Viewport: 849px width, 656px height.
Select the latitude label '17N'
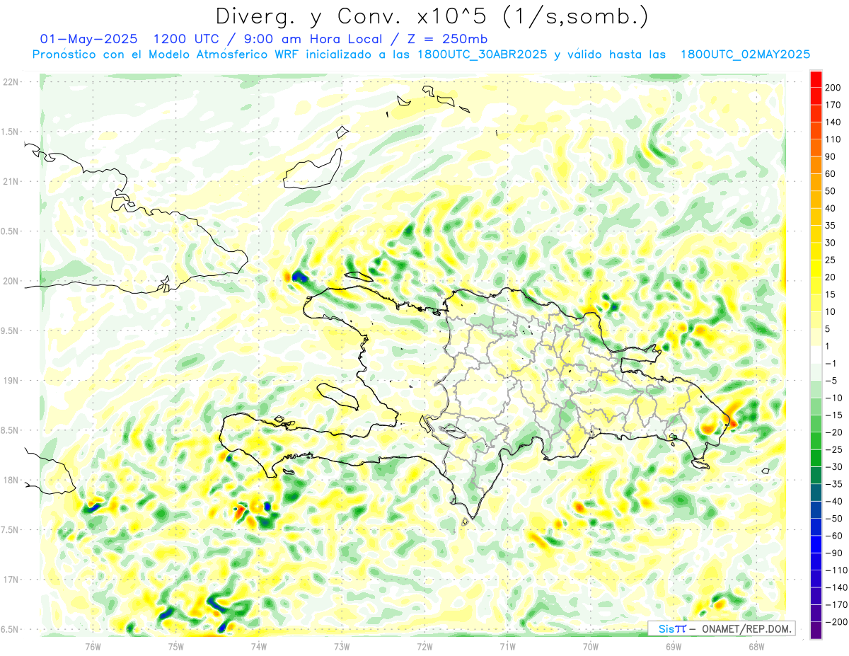(x=10, y=580)
